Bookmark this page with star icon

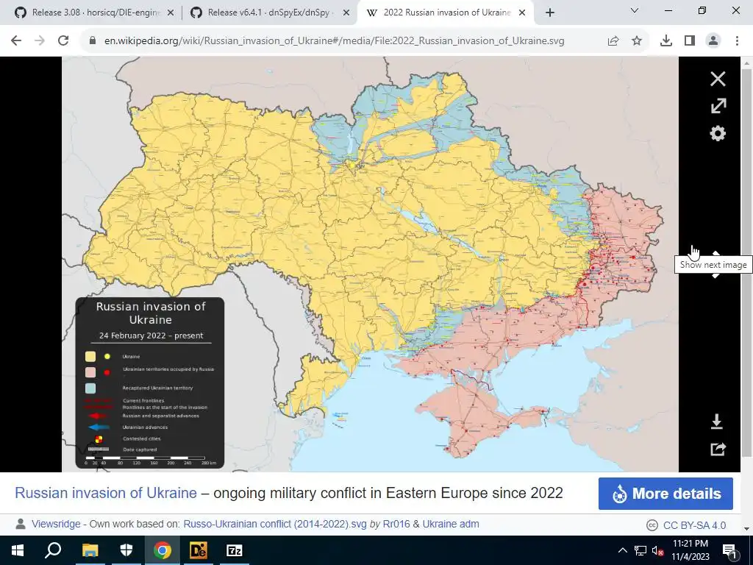pyautogui.click(x=637, y=41)
